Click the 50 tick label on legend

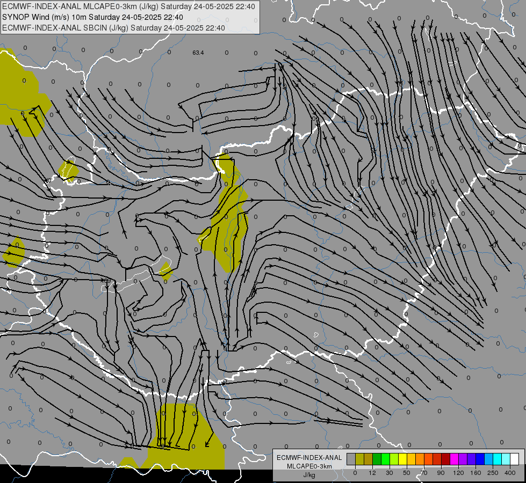[x=407, y=473]
